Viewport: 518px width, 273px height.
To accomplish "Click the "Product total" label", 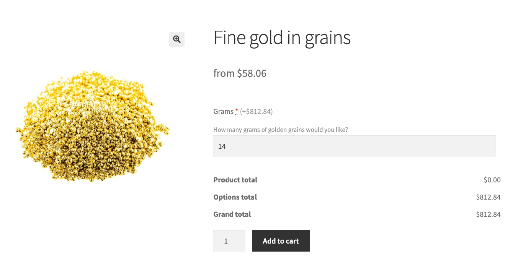I will coord(235,180).
